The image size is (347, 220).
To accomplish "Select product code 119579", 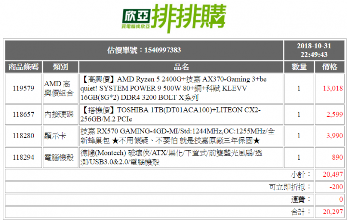I will [x=24, y=89].
